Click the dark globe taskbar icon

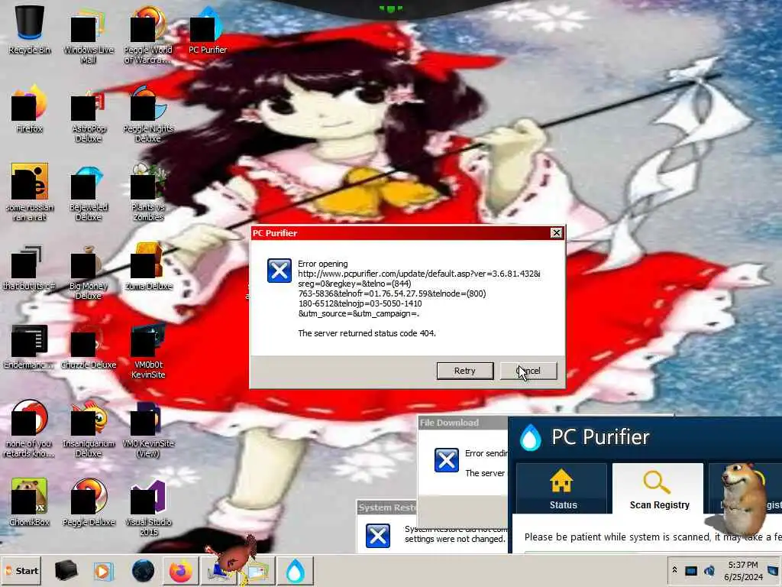coord(143,571)
